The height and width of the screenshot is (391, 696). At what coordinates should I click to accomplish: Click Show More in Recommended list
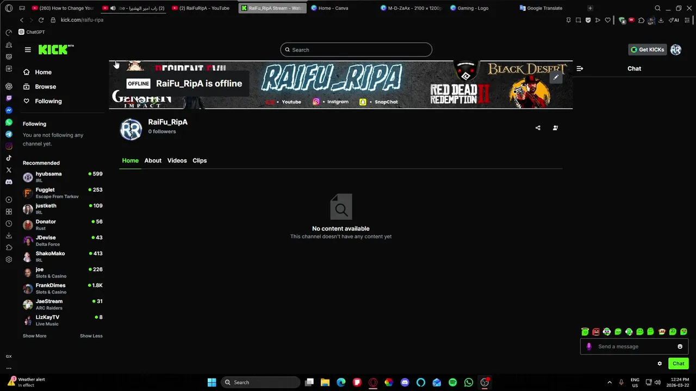point(34,336)
